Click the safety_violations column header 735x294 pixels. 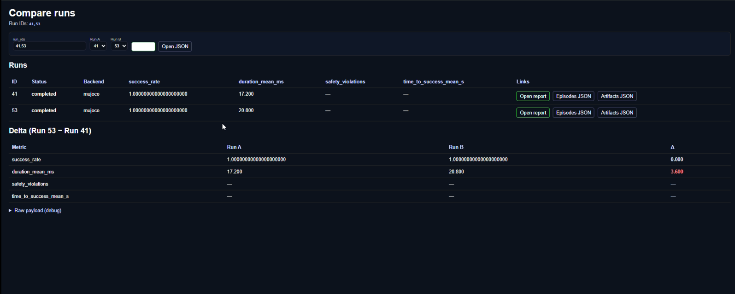pyautogui.click(x=345, y=82)
